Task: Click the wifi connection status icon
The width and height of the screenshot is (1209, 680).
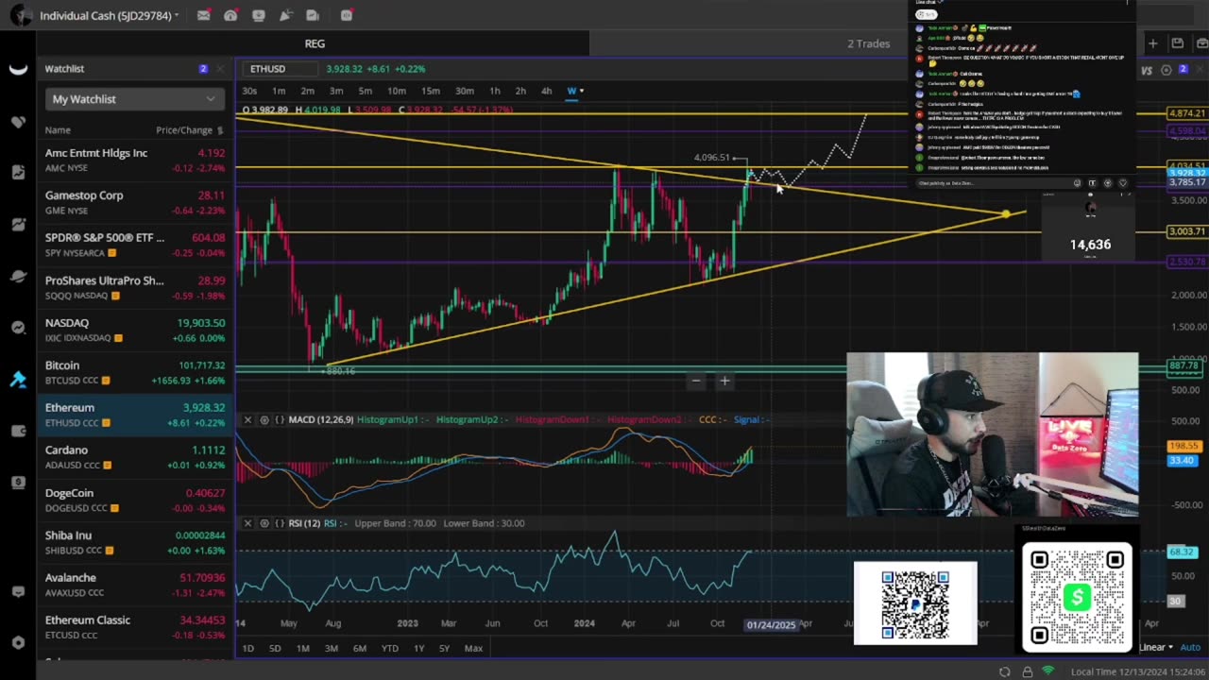Action: pos(1048,671)
